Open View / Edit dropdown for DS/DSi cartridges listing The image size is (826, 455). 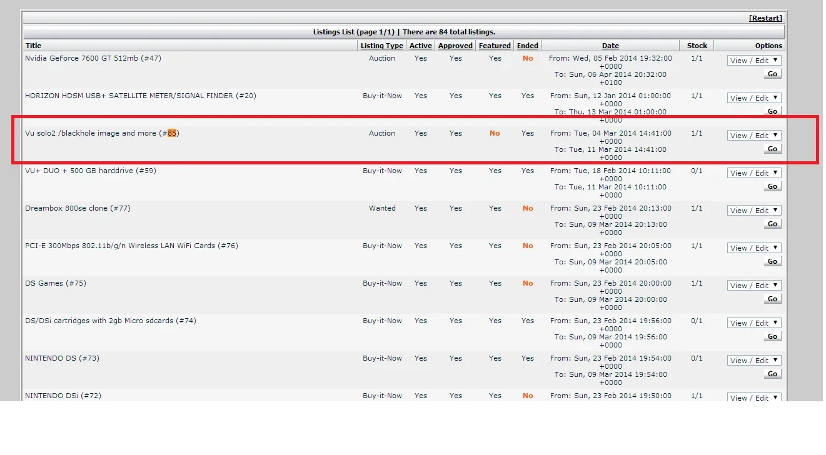point(754,323)
